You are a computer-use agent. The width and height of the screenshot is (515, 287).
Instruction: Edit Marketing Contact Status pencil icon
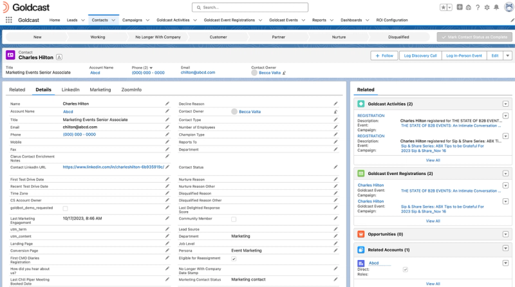point(335,279)
